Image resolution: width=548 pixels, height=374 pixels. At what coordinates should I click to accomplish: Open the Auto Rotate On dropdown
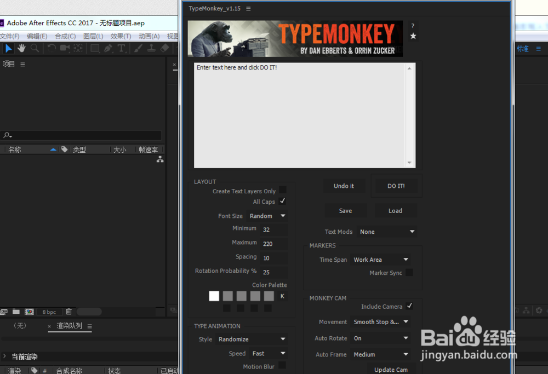pyautogui.click(x=380, y=338)
